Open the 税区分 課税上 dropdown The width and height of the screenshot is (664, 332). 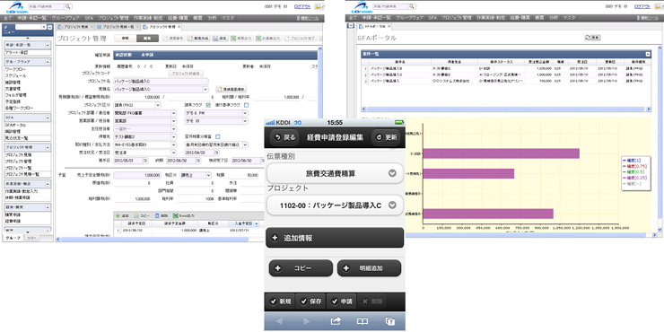pos(208,175)
